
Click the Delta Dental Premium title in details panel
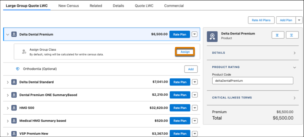(x=238, y=34)
